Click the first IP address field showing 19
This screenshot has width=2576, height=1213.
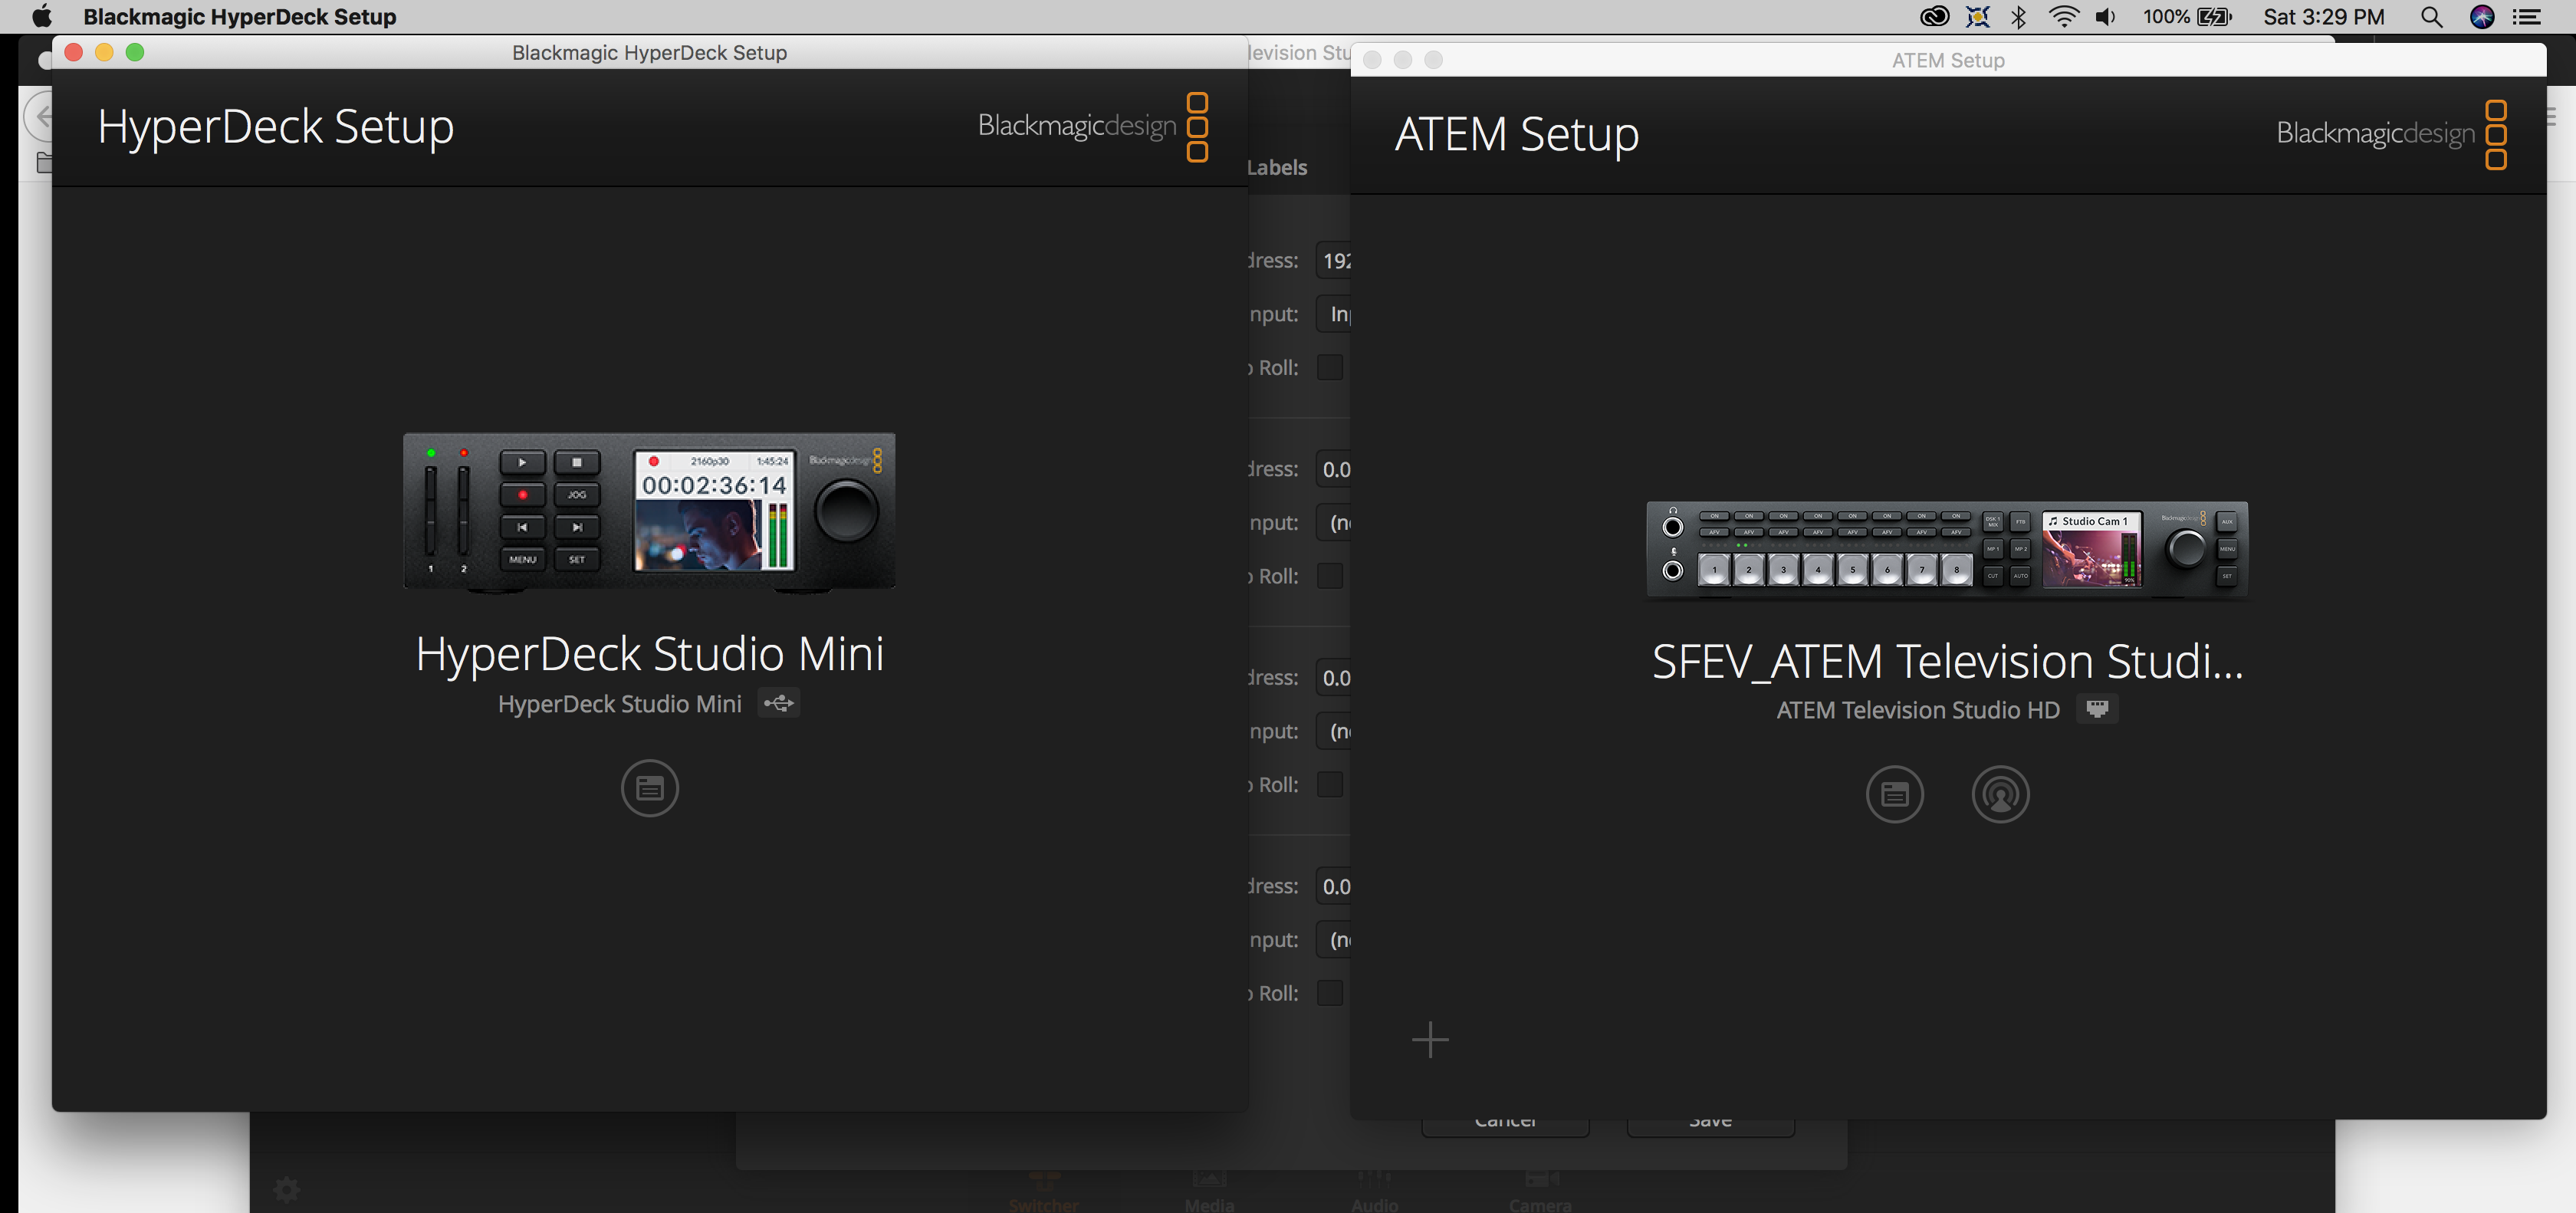click(1333, 260)
